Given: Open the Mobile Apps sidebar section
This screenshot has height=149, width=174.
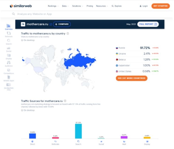Looking at the screenshot, I should [9, 78].
